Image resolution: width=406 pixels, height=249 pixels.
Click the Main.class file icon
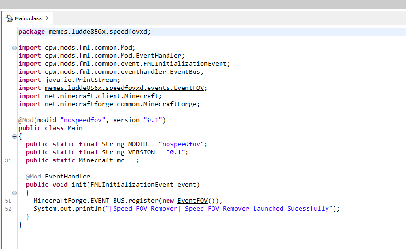(x=9, y=18)
